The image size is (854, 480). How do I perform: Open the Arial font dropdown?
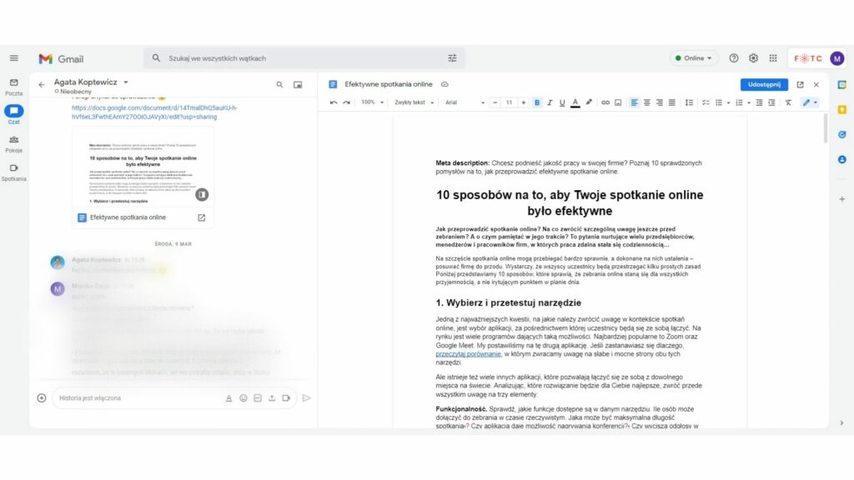(465, 102)
